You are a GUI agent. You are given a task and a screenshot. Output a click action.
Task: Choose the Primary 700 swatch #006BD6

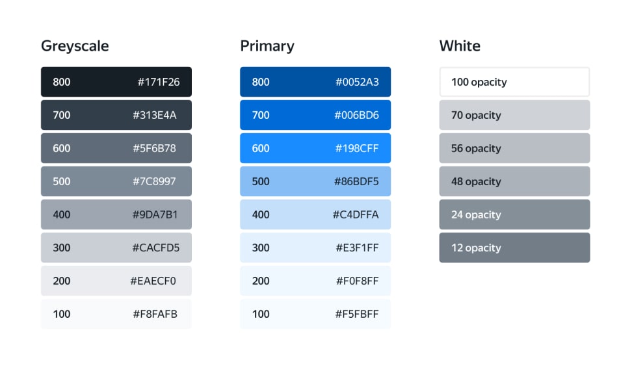(x=315, y=115)
